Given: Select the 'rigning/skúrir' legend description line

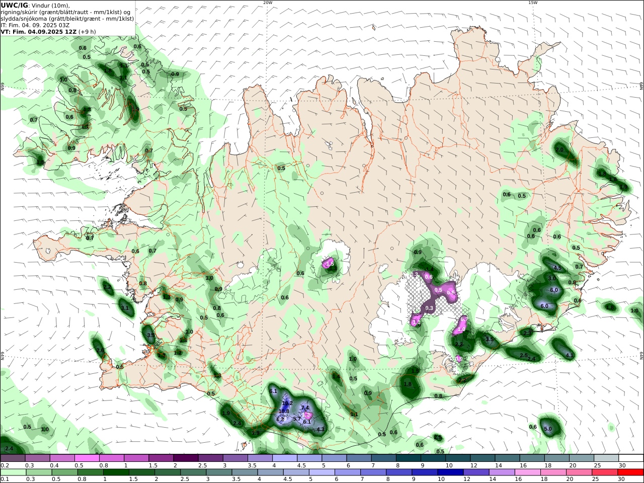Looking at the screenshot, I should tap(65, 12).
